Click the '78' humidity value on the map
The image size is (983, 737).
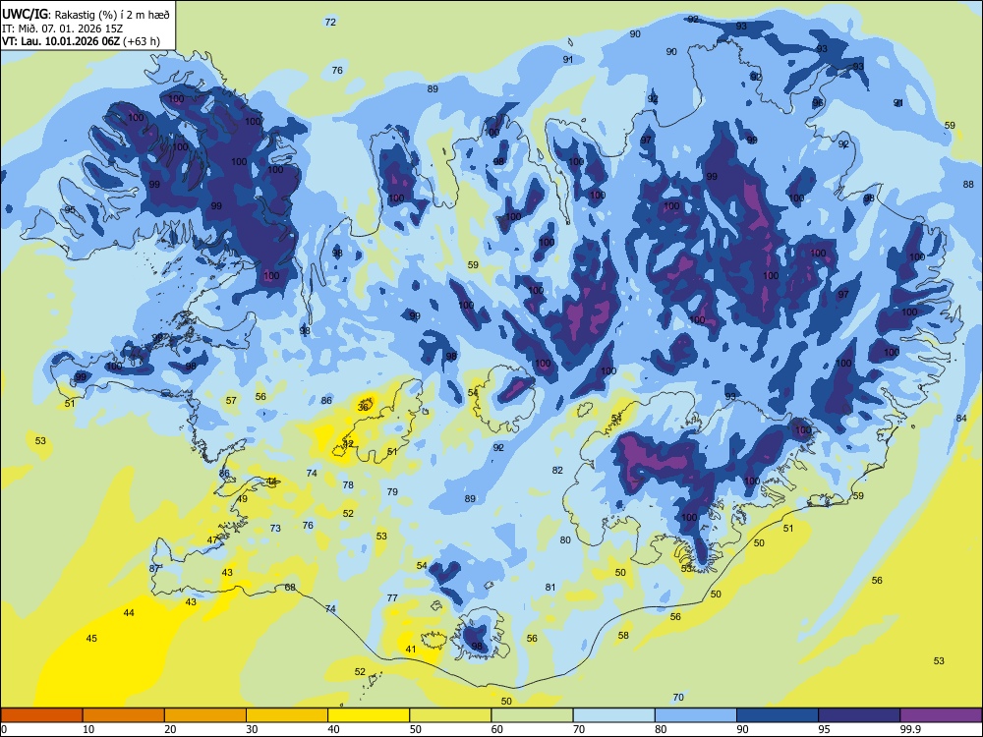coord(348,484)
